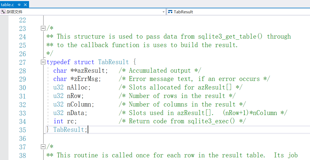This screenshot has width=310, height=160.
Task: Click the TabResult name after closing brace
Action: 69,130
